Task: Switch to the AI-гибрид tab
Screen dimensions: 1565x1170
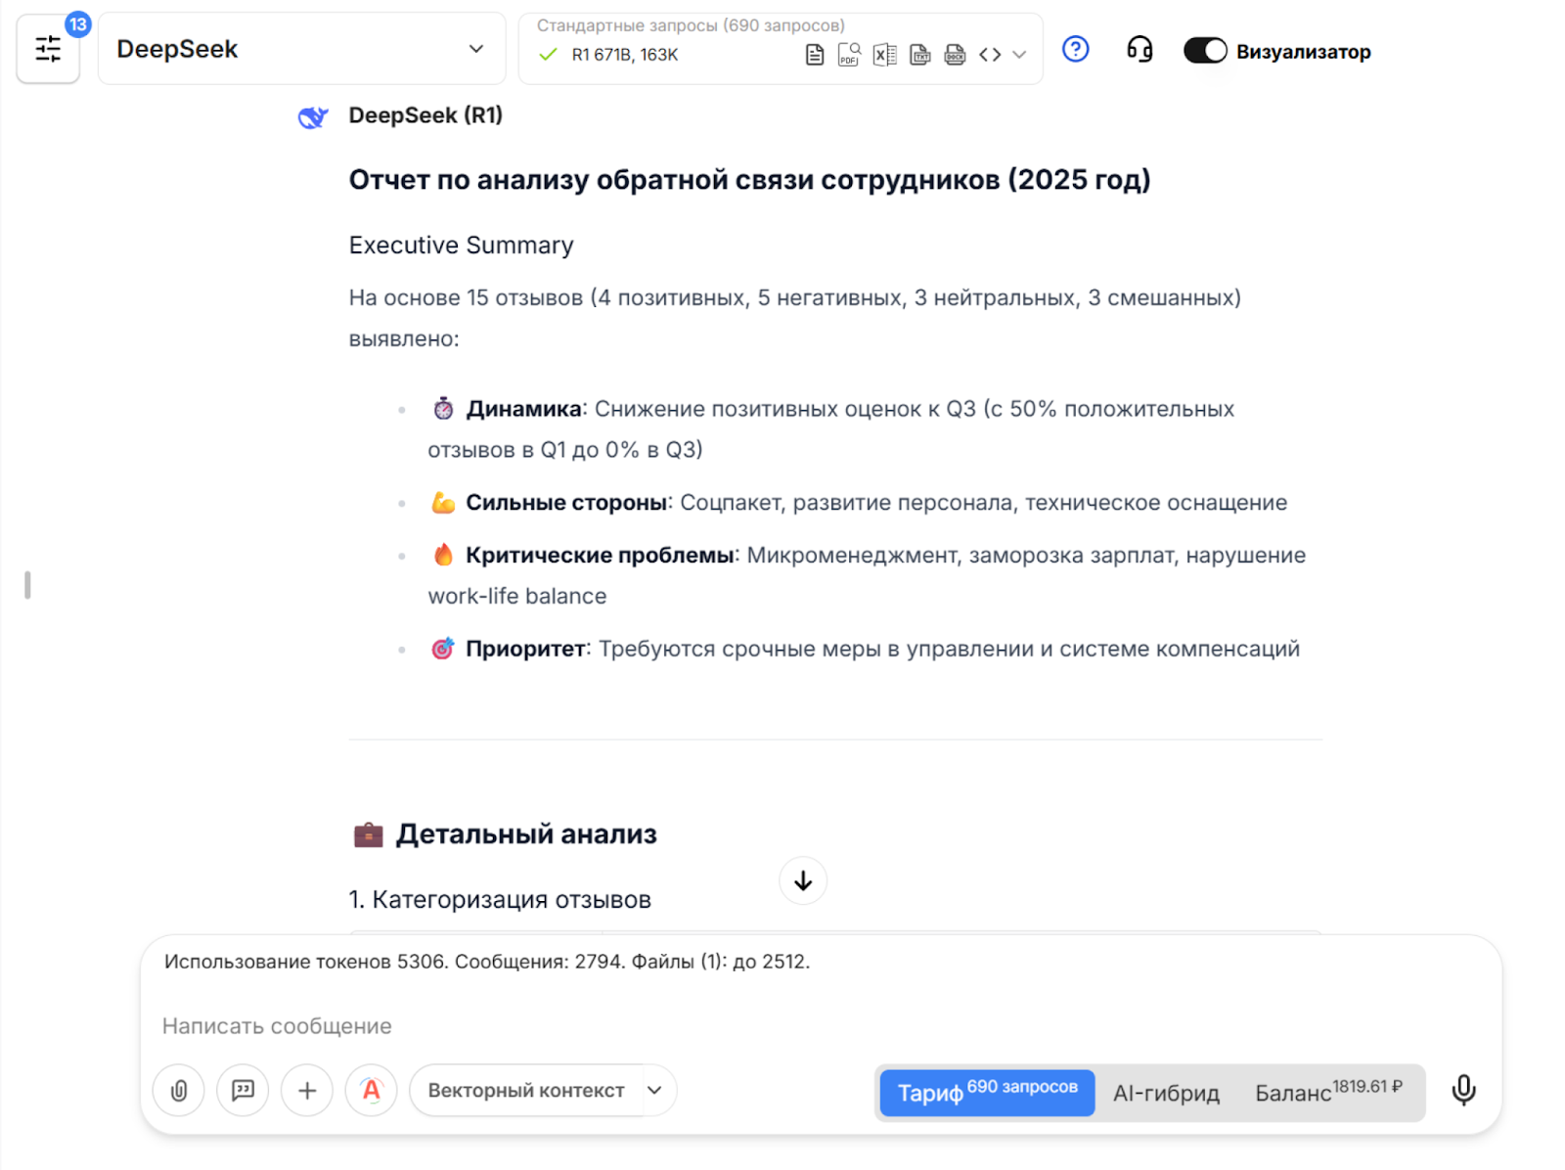Action: tap(1166, 1093)
